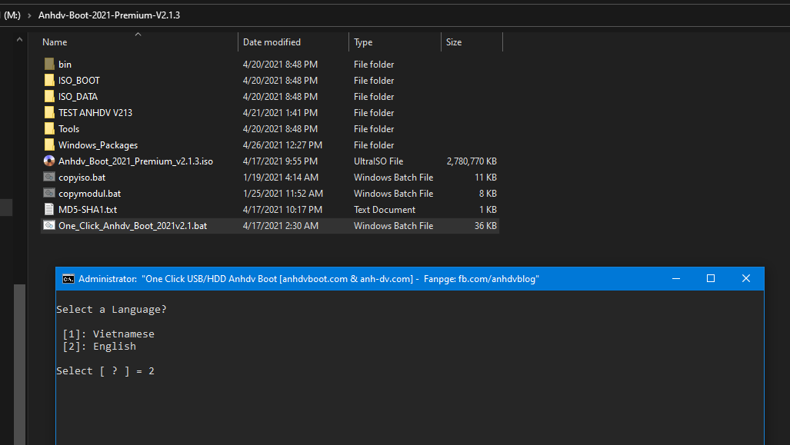Click the navigation pane scrollbar thumb
The image size is (790, 445).
pyautogui.click(x=19, y=364)
